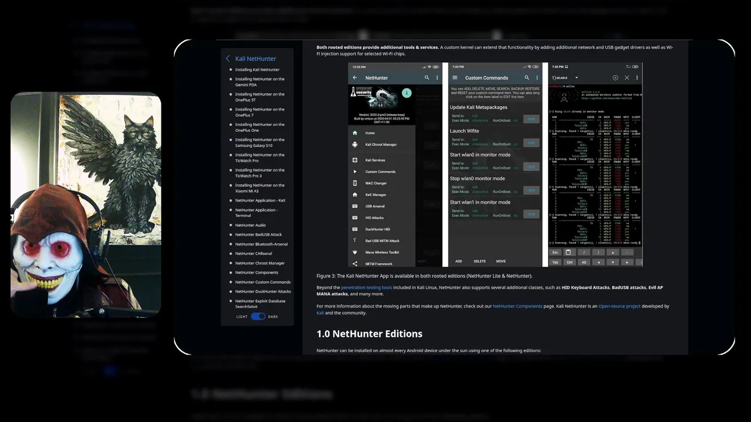Follow the Kali link in the paragraph
This screenshot has height=422, width=751.
pos(320,313)
